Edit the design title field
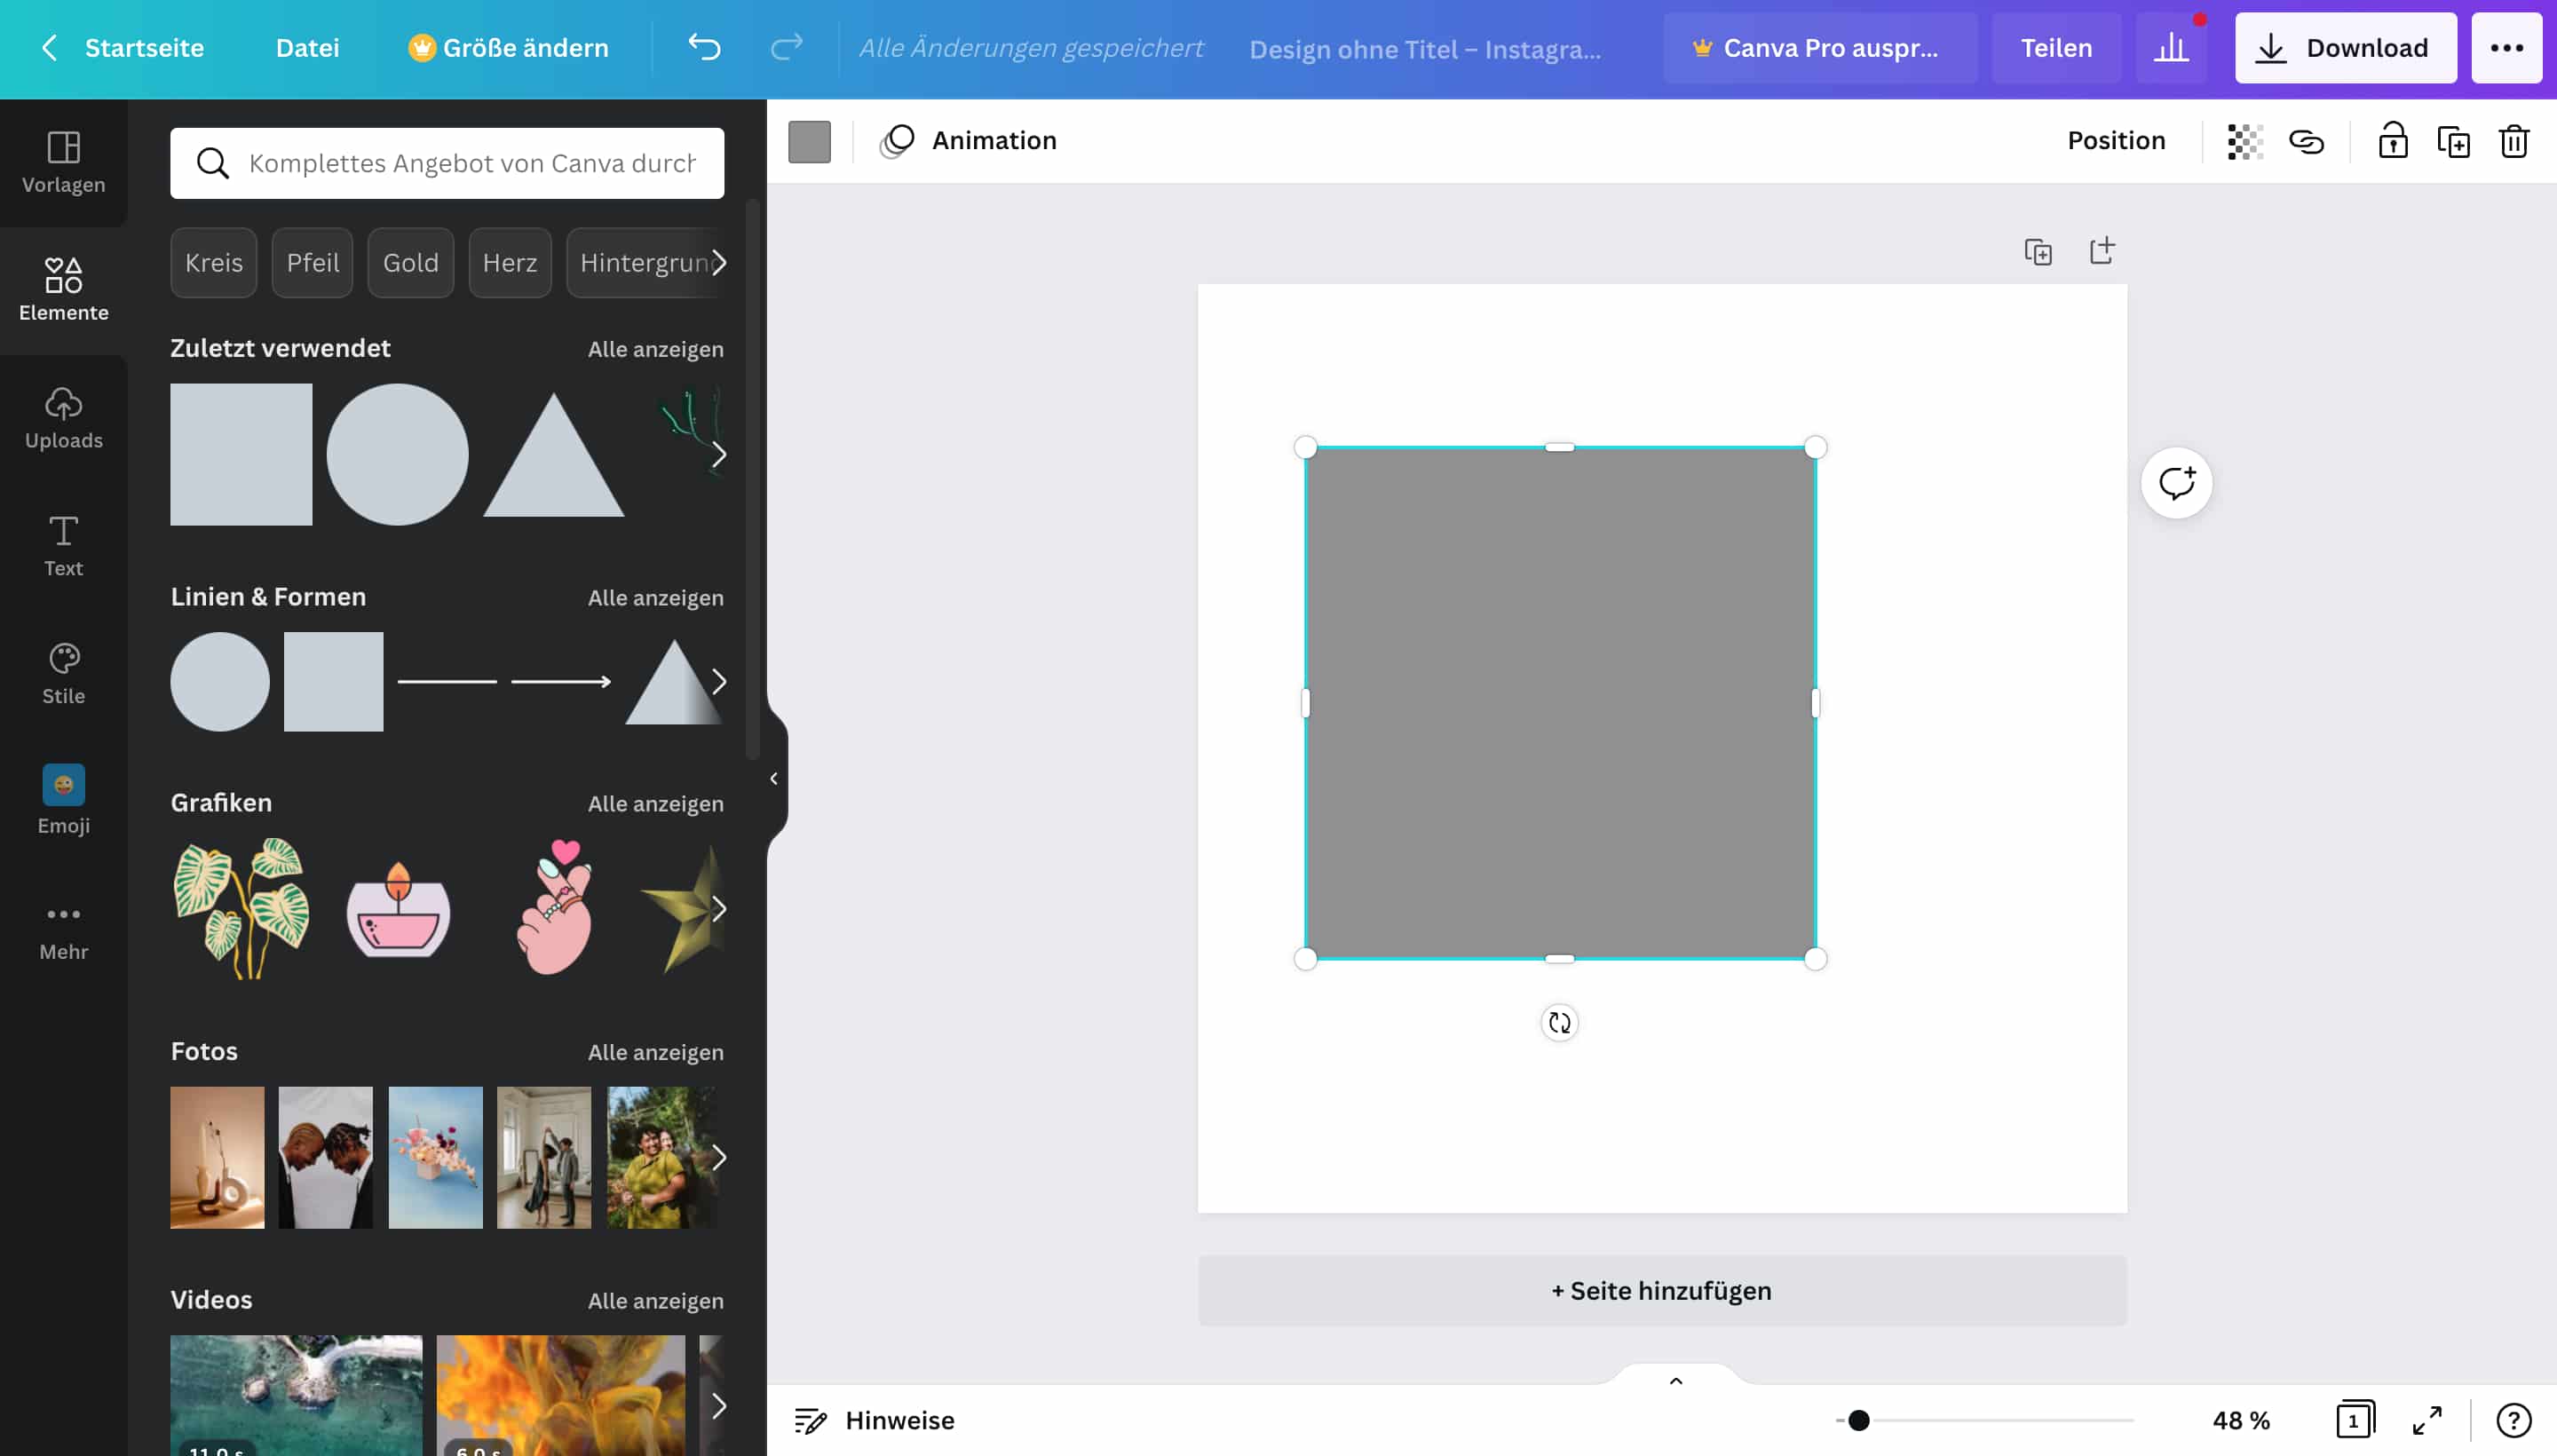This screenshot has width=2557, height=1456. (x=1425, y=49)
